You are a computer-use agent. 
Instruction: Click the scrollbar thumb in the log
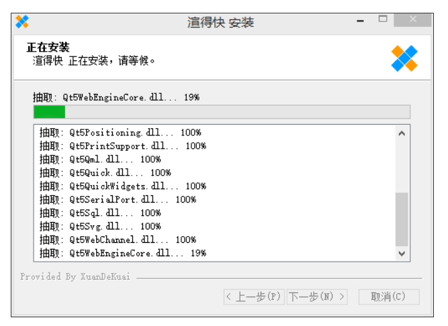click(x=402, y=219)
